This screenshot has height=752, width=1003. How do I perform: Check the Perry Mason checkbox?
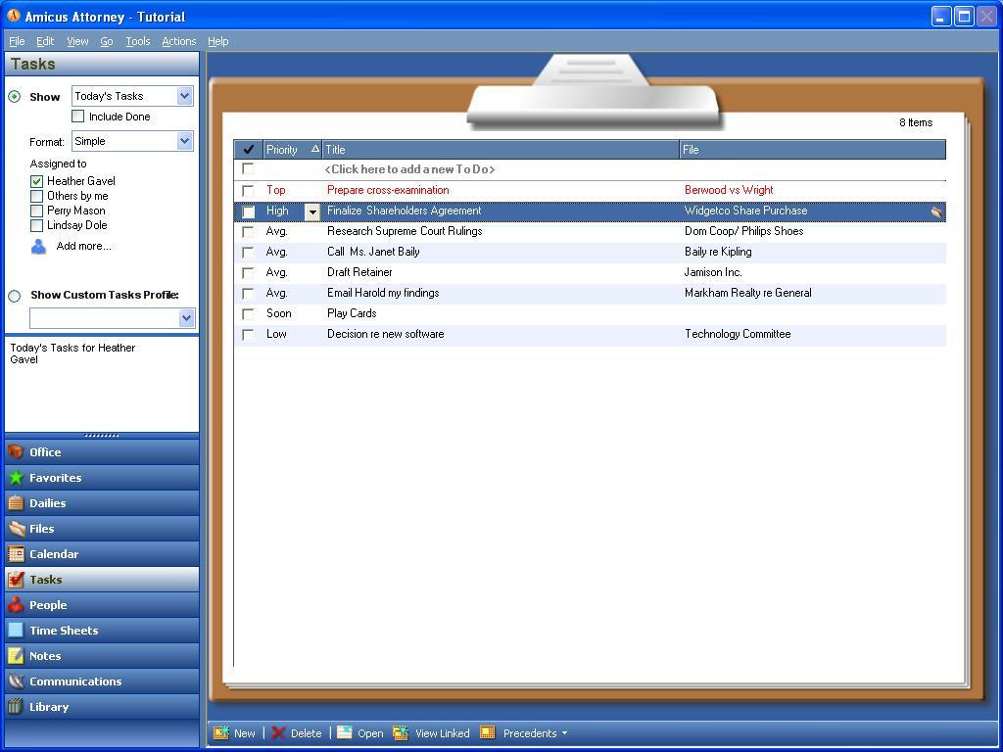pyautogui.click(x=36, y=211)
